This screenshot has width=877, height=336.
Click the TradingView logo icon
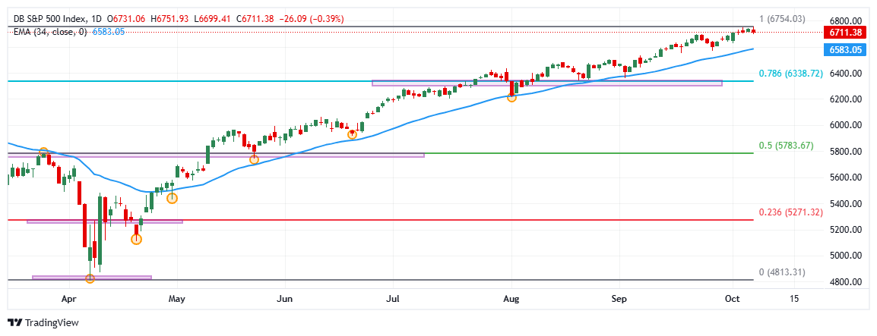pyautogui.click(x=15, y=322)
